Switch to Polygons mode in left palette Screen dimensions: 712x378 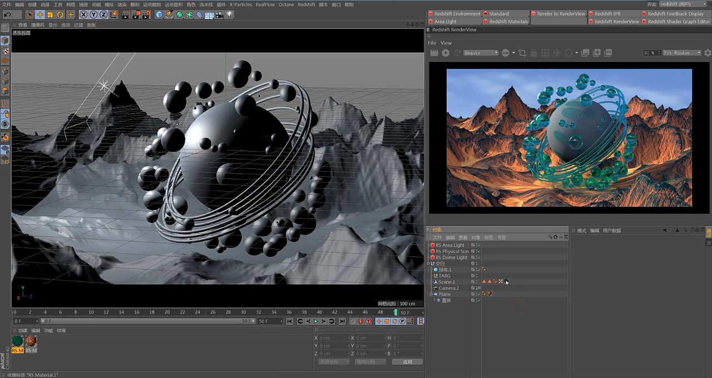point(5,91)
